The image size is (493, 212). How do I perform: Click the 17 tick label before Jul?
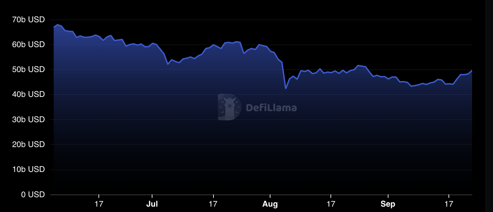point(99,204)
